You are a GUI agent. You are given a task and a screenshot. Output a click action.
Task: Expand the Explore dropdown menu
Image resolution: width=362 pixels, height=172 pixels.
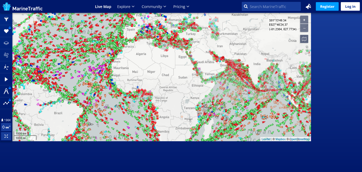(126, 6)
